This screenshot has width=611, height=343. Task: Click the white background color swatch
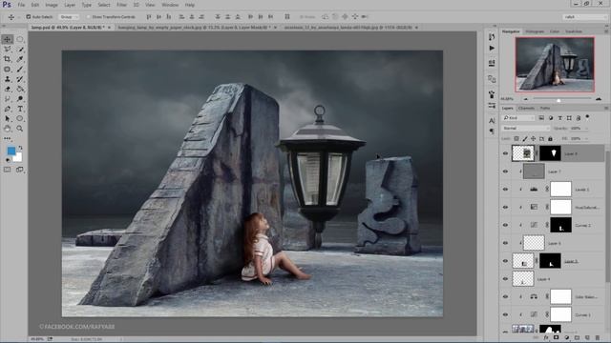coord(18,157)
